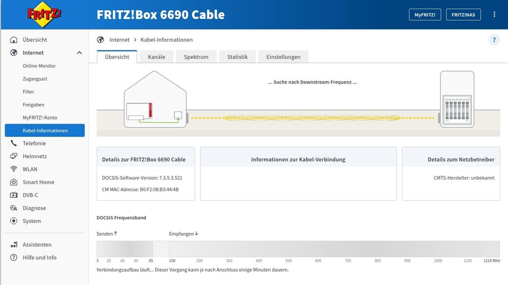Open the DVB-C icon entry
Viewport: 508px width, 285px height.
point(14,195)
